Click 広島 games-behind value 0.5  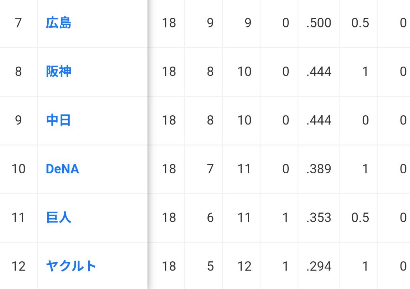pos(360,23)
